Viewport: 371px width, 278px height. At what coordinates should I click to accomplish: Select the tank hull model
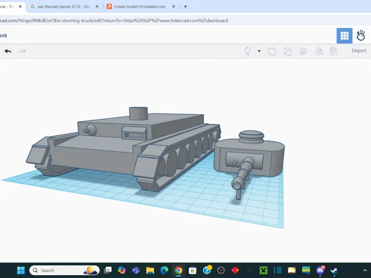[123, 148]
